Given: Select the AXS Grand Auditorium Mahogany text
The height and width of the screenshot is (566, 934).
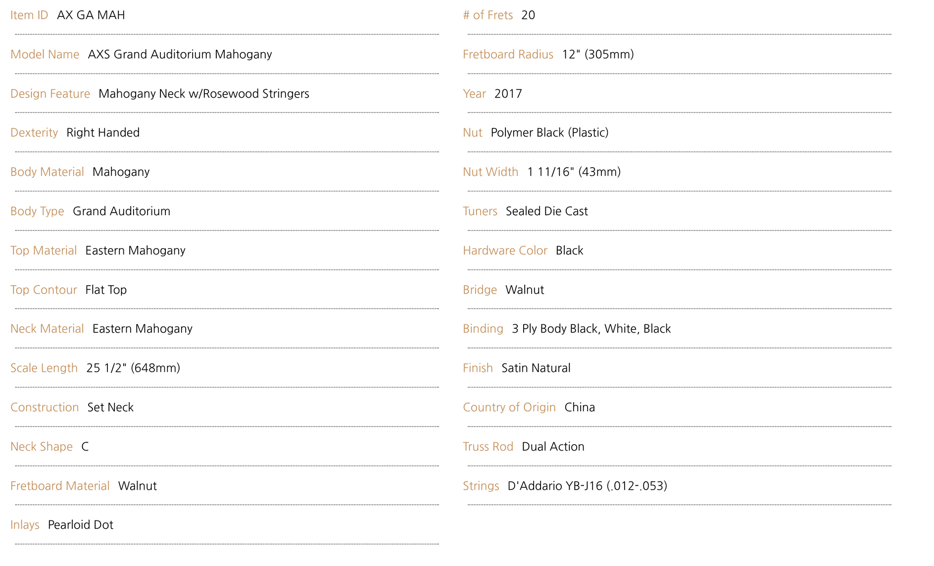Looking at the screenshot, I should (180, 54).
